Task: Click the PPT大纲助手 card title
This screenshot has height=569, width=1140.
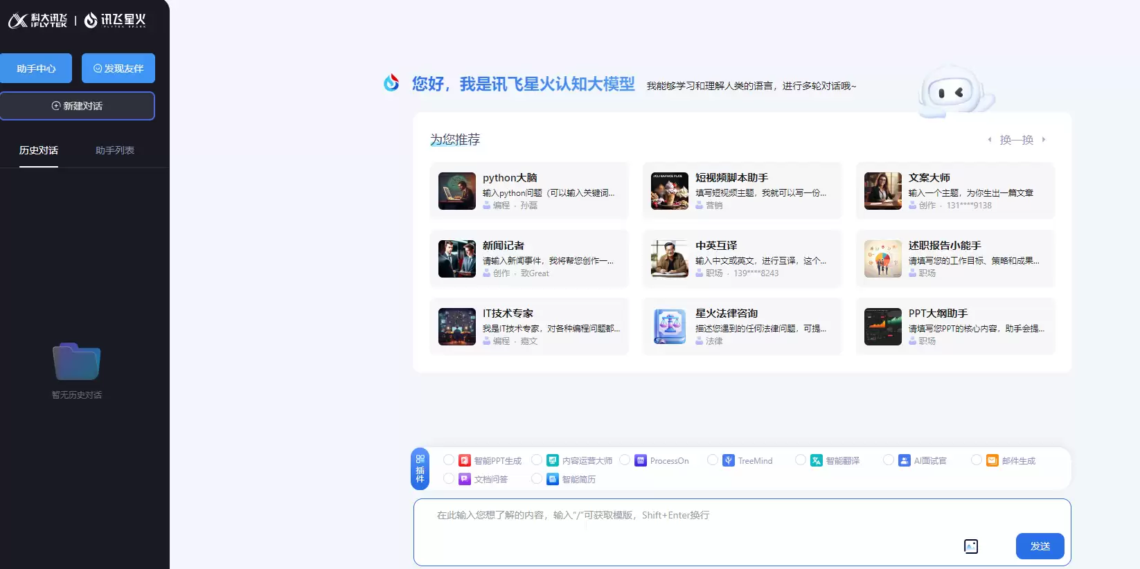Action: (938, 314)
